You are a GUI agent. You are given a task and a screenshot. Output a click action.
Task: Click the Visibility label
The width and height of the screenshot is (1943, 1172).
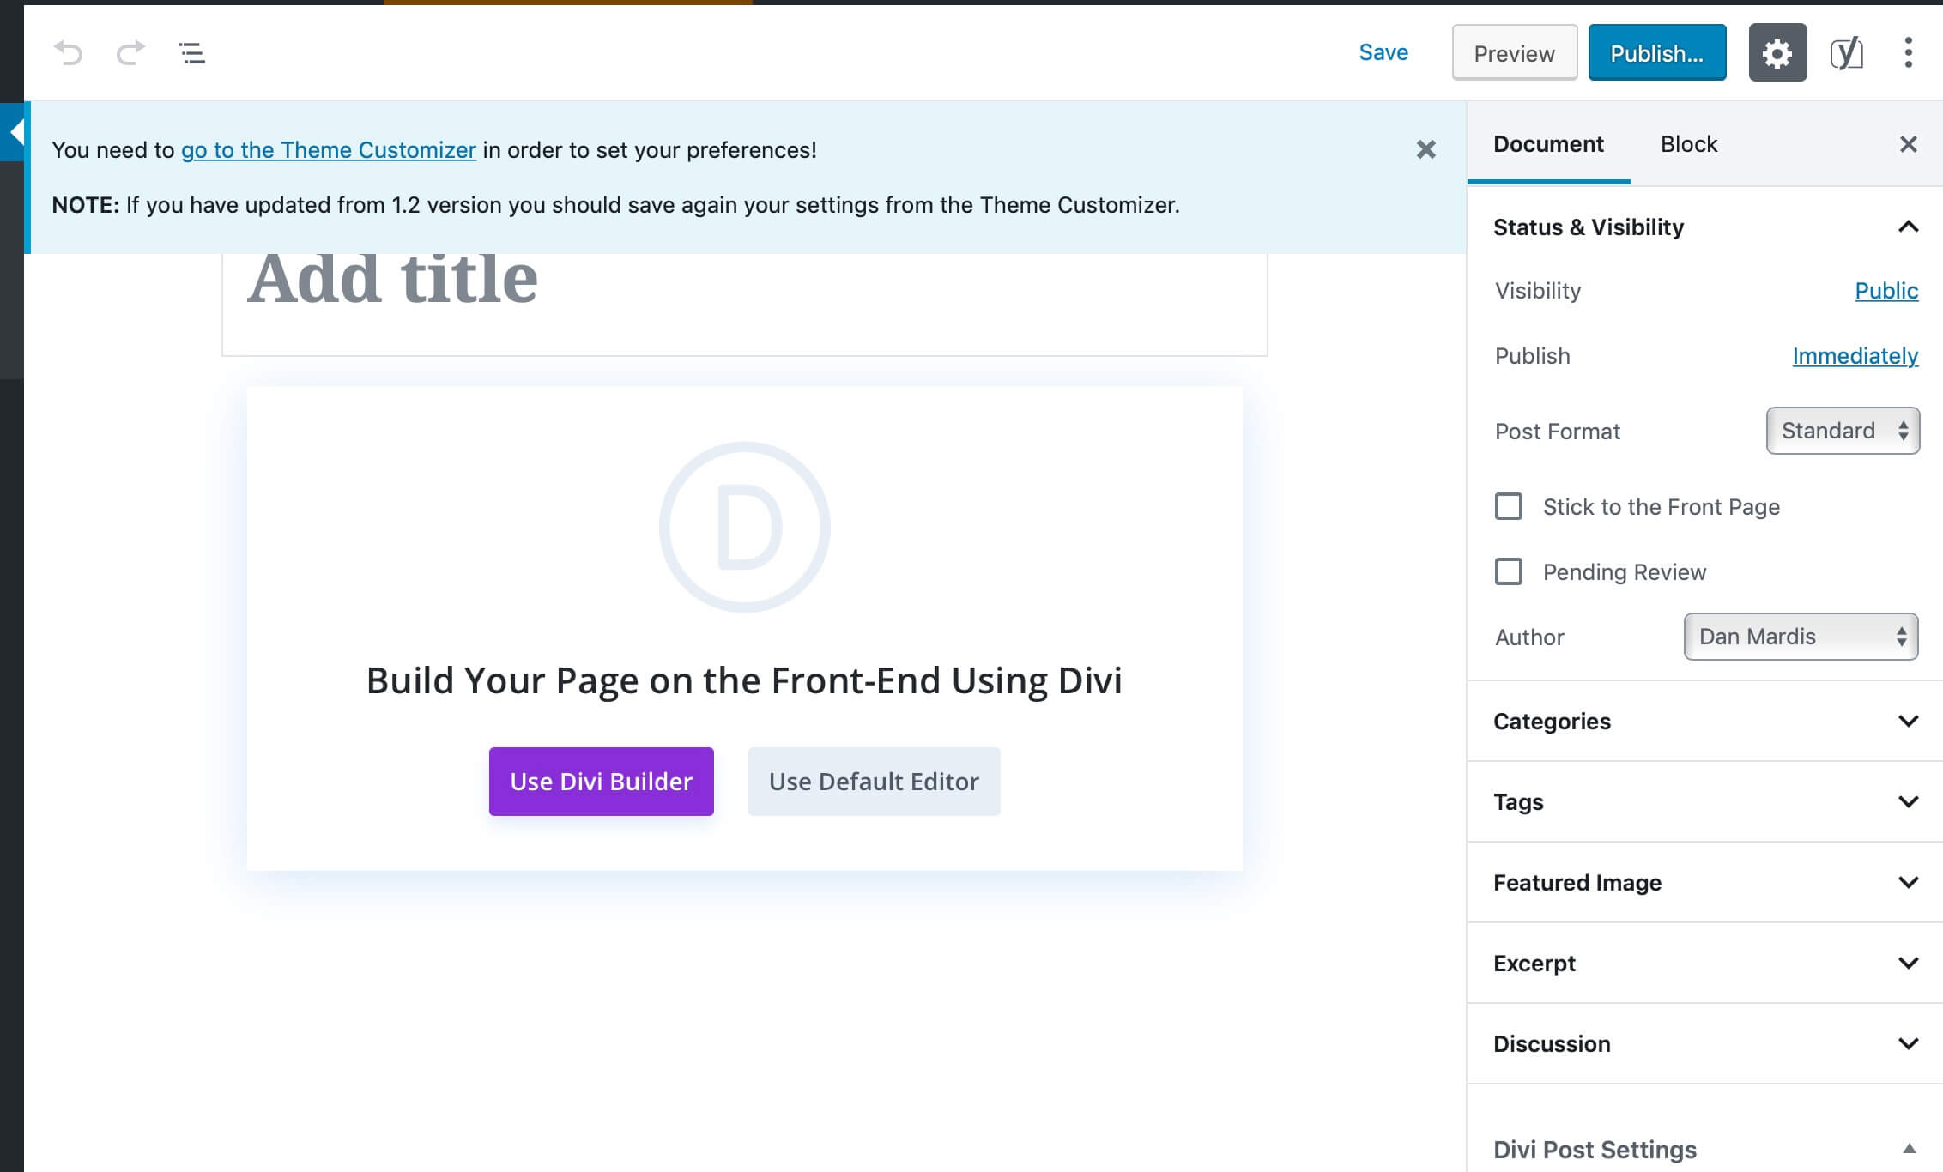coord(1537,291)
